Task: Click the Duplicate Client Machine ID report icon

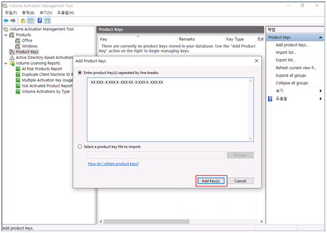Action: (18, 75)
